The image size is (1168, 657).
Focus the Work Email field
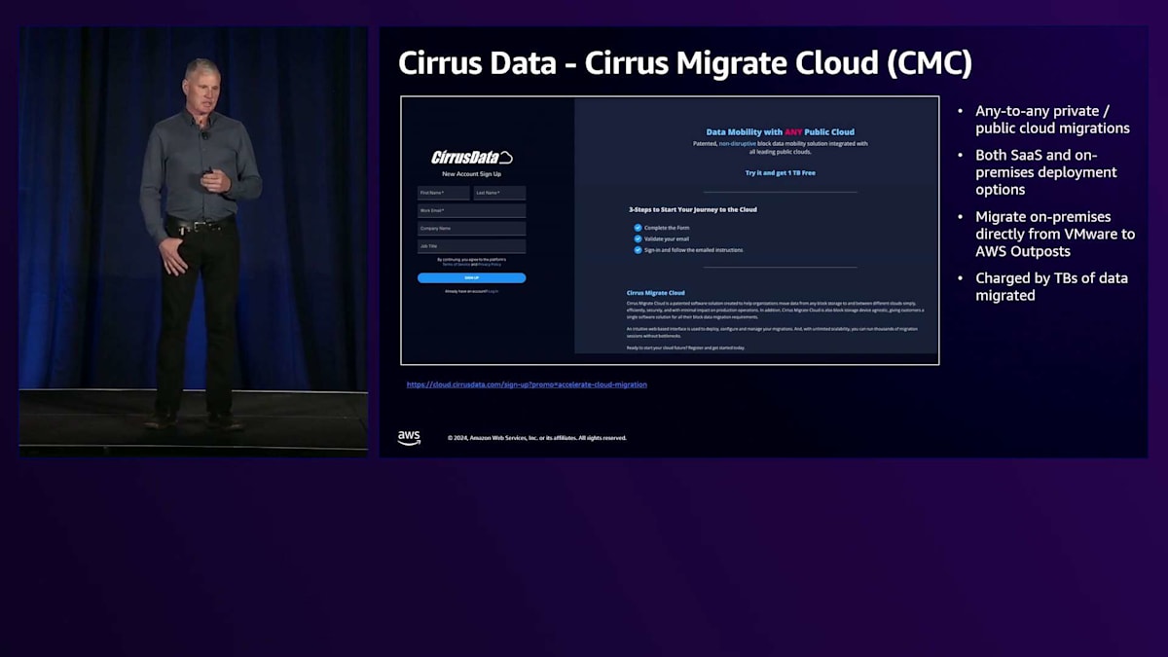point(471,210)
